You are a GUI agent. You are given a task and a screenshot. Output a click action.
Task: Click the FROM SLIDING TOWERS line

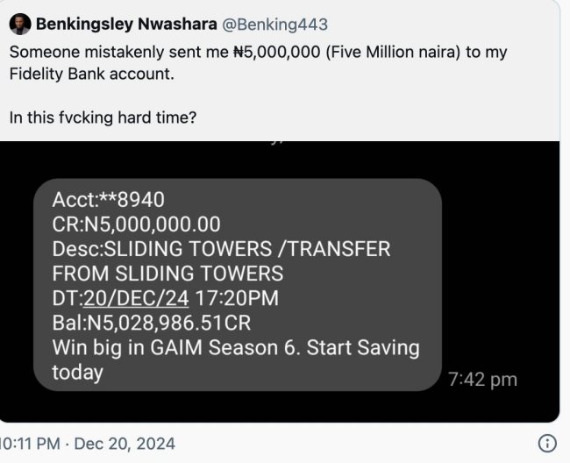(167, 274)
